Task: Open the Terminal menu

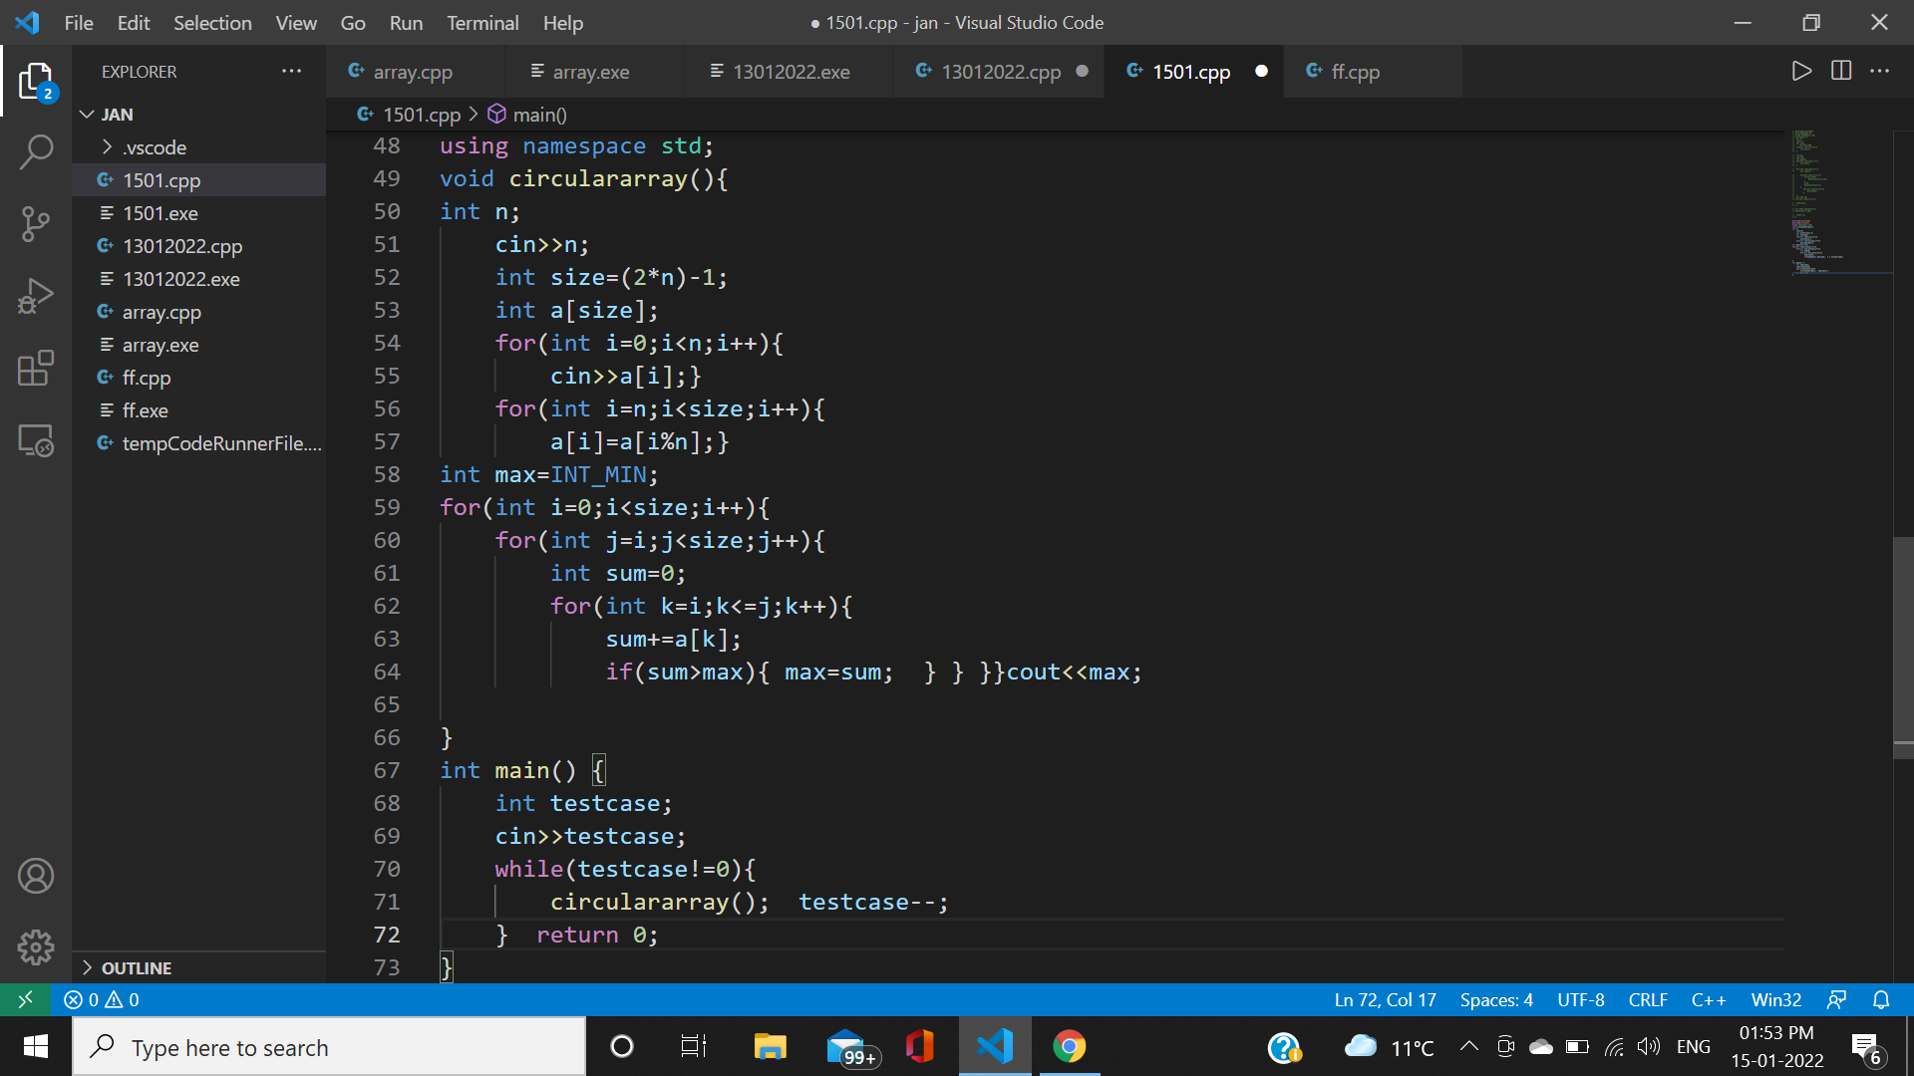Action: (481, 22)
